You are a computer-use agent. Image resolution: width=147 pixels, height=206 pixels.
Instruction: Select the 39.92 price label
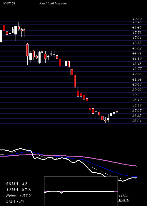(137, 90)
